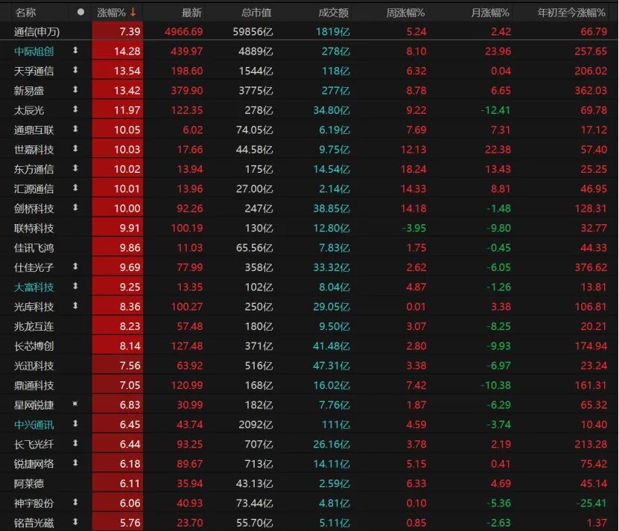Click the up-down arrow icon next to 新易盛
Image resolution: width=619 pixels, height=531 pixels.
coord(74,90)
